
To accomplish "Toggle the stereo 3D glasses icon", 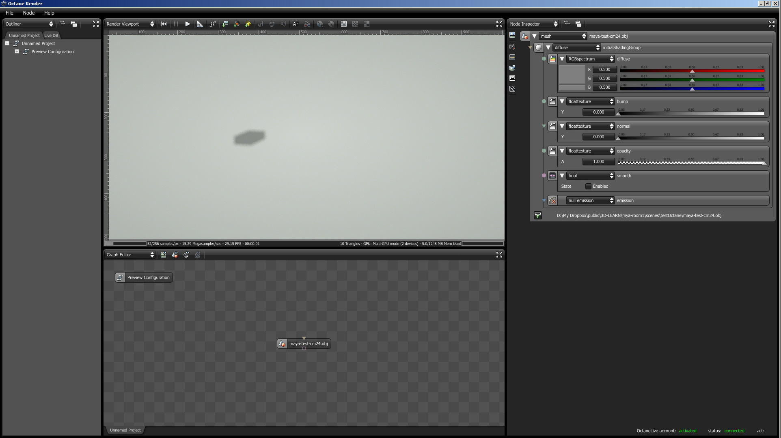I will (x=307, y=24).
